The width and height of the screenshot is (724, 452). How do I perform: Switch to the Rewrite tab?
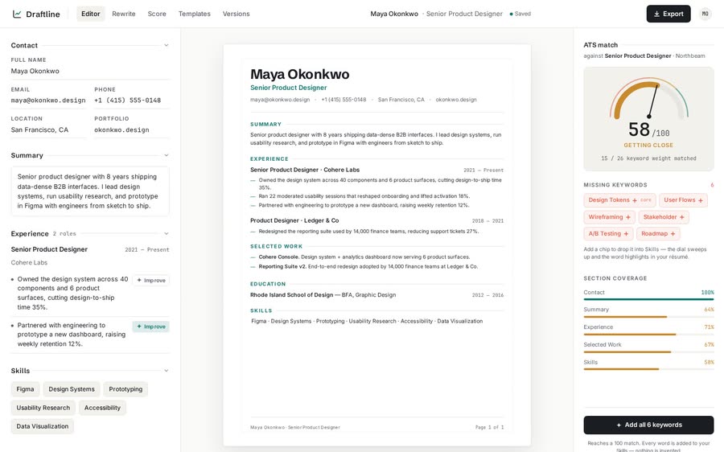click(x=124, y=14)
